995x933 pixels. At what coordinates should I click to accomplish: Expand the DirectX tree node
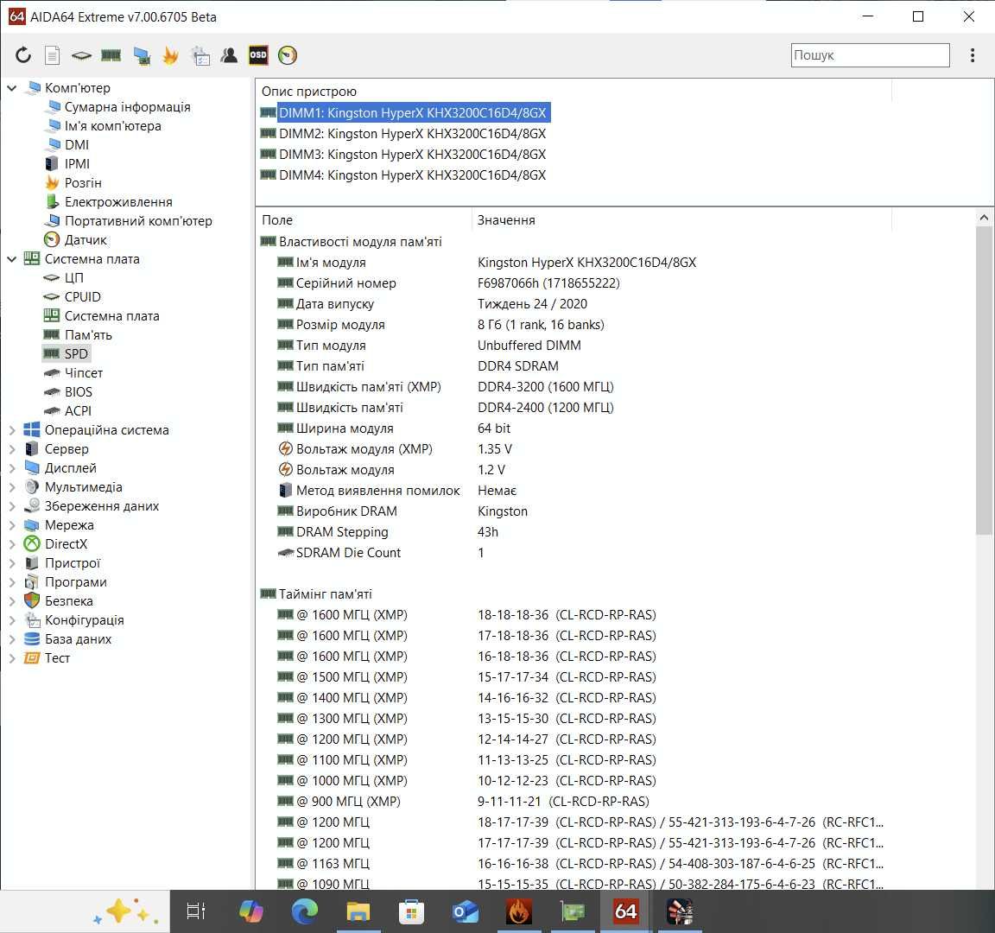(x=11, y=544)
